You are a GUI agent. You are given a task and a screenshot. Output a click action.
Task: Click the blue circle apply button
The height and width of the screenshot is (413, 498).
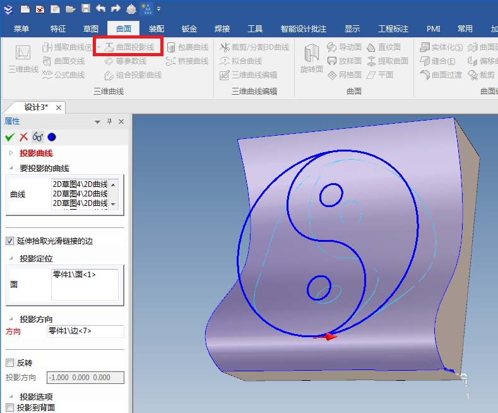[52, 137]
